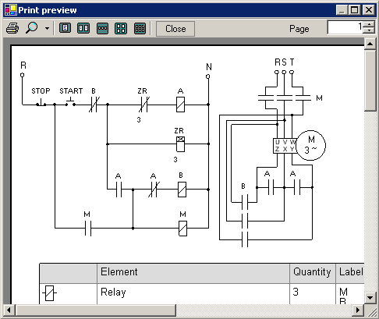Click the 'R S T' terminal label
379x319 pixels.
285,62
